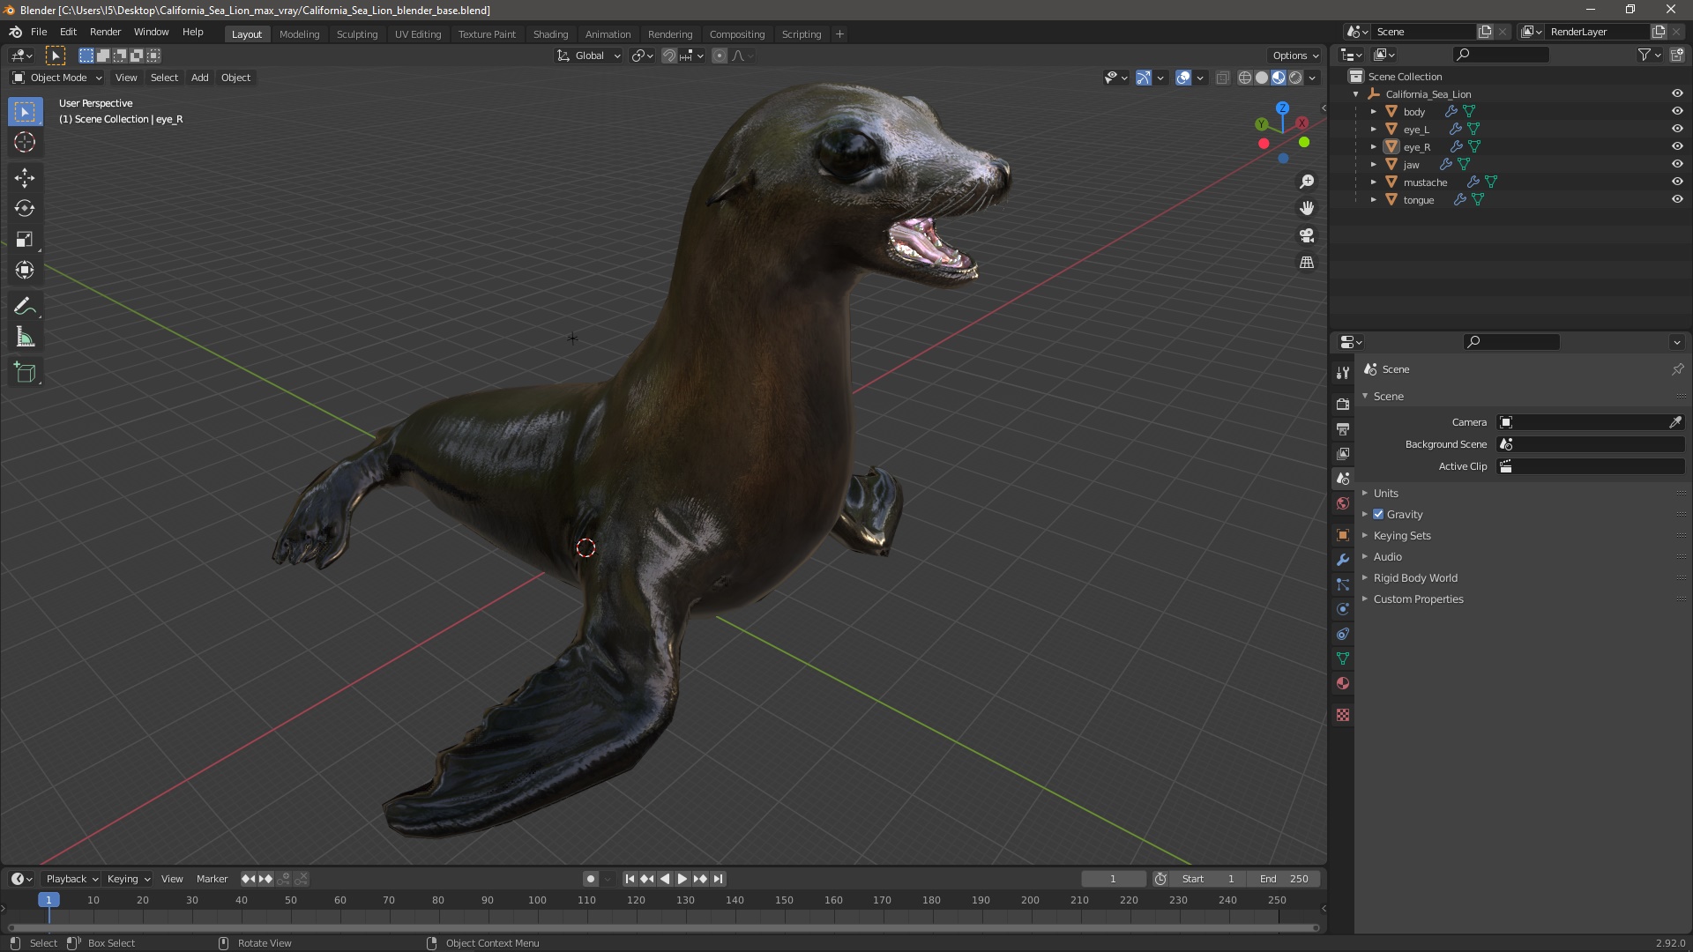This screenshot has height=952, width=1693.
Task: Select the Measure tool
Action: click(x=25, y=337)
